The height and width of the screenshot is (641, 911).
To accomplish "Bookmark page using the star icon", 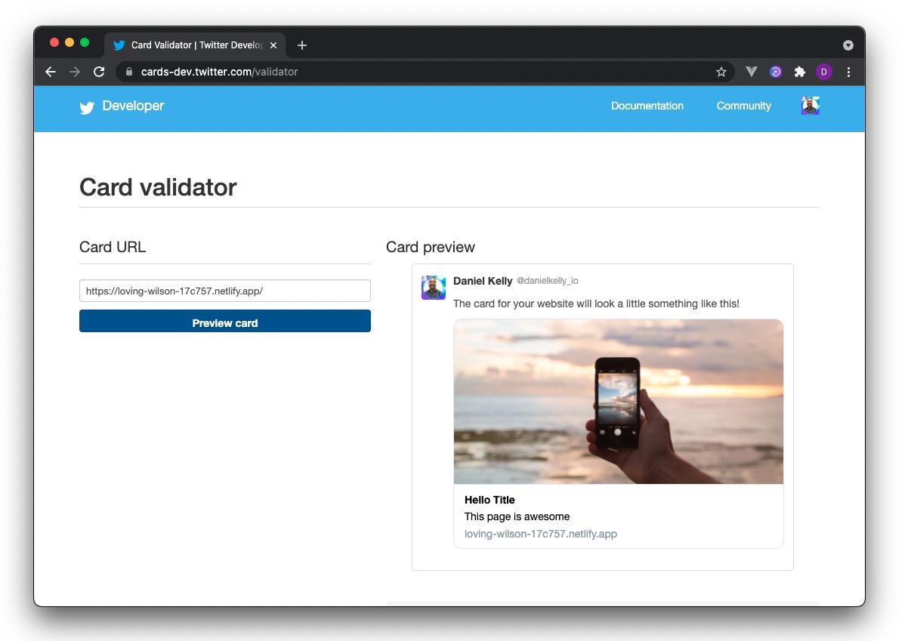I will 721,72.
